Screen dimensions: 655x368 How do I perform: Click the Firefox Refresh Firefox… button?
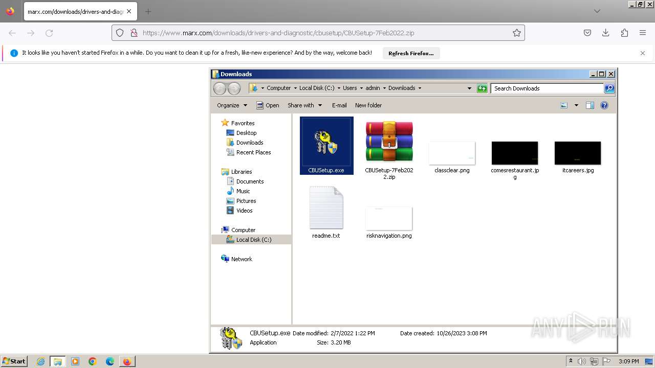coord(411,53)
